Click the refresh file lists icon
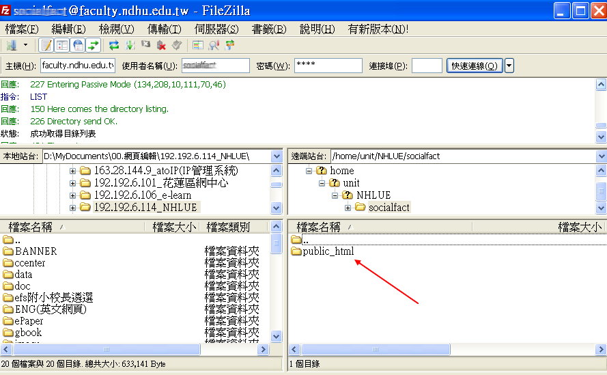 click(x=114, y=45)
